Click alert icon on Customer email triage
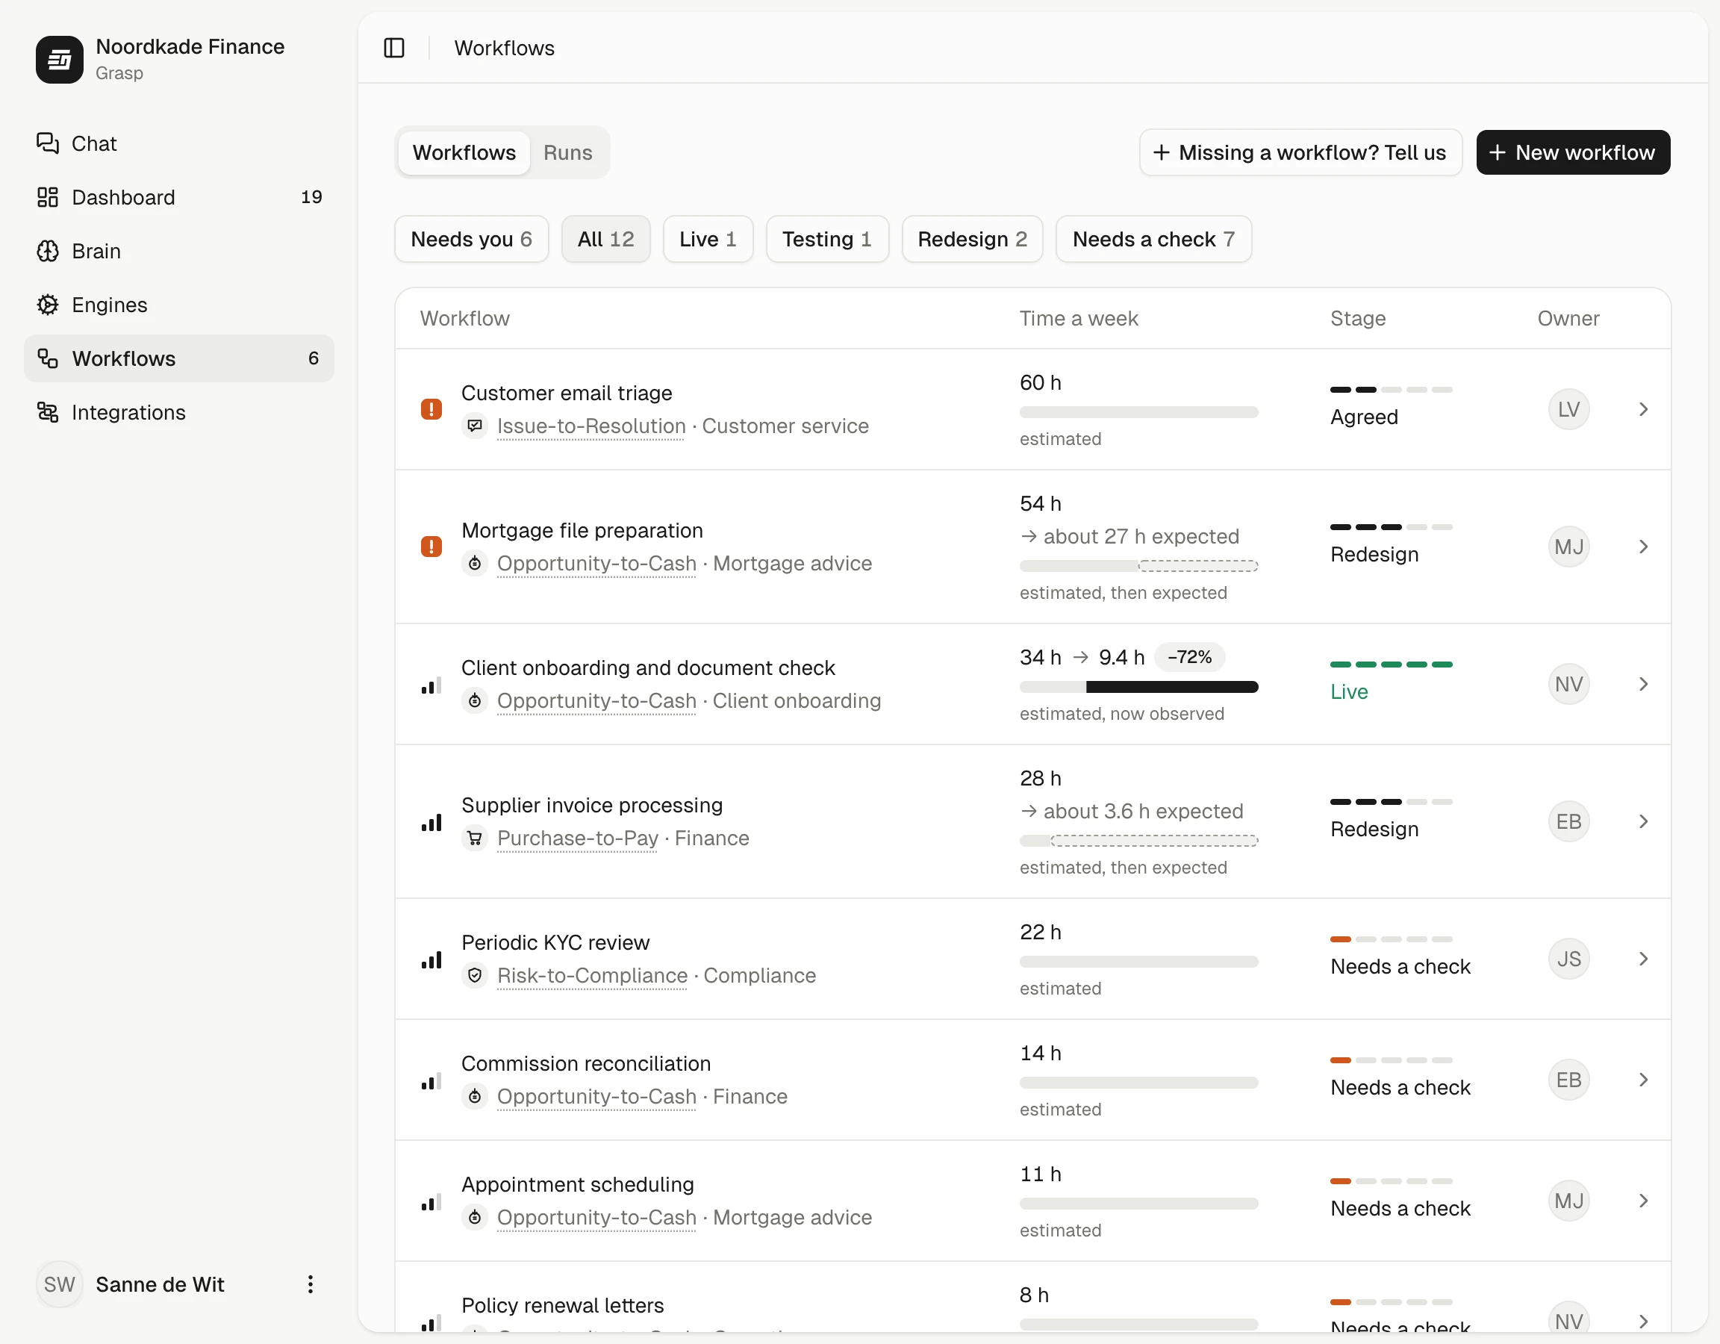The image size is (1720, 1344). click(x=431, y=409)
